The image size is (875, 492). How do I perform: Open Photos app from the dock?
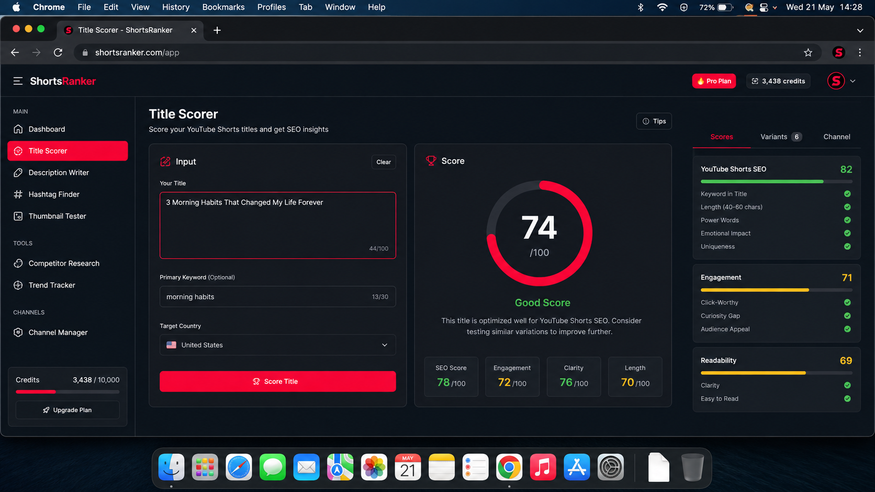[374, 467]
